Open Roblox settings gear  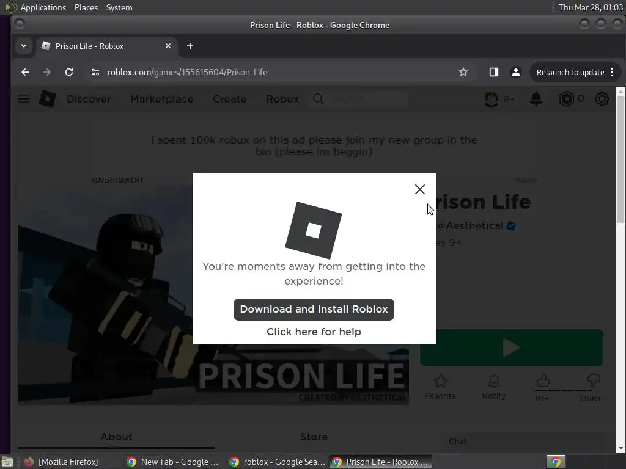coord(602,99)
